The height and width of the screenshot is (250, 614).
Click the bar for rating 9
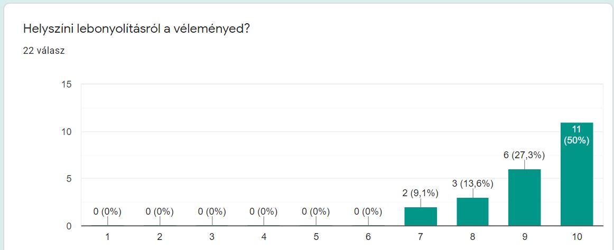pos(525,198)
